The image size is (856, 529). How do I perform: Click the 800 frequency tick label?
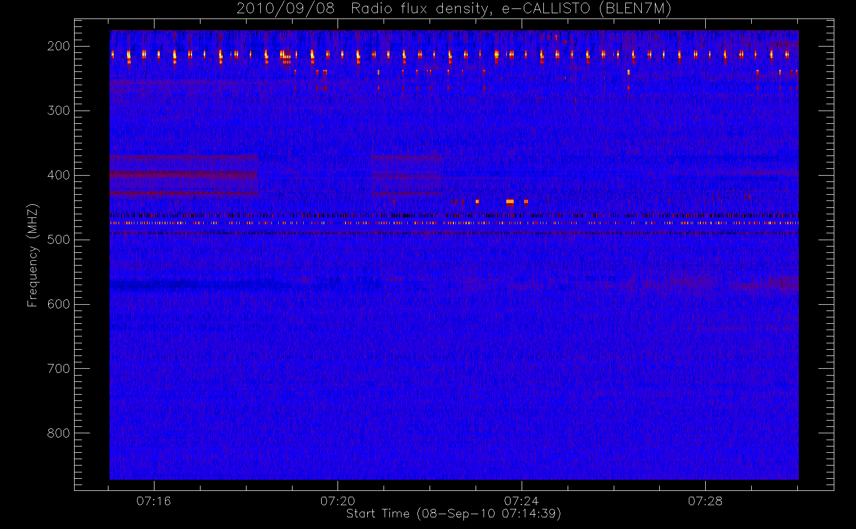pos(58,433)
